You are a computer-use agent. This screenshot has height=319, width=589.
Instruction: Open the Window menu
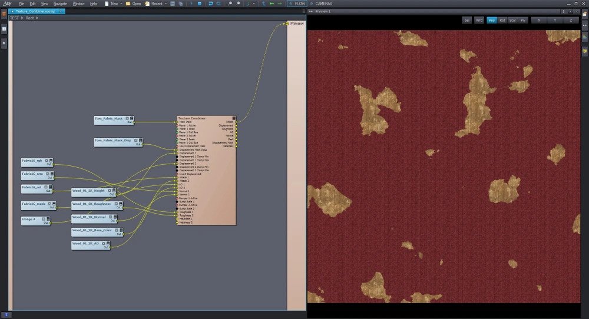pyautogui.click(x=78, y=4)
